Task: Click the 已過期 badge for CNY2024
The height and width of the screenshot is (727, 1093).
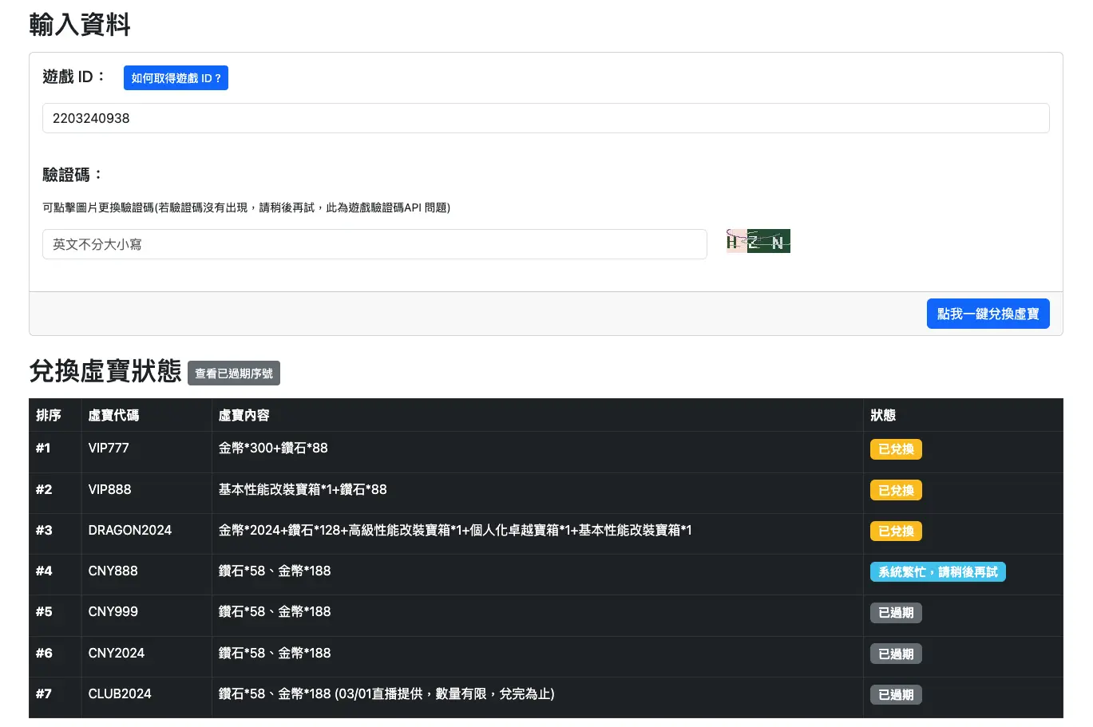Action: click(x=895, y=653)
